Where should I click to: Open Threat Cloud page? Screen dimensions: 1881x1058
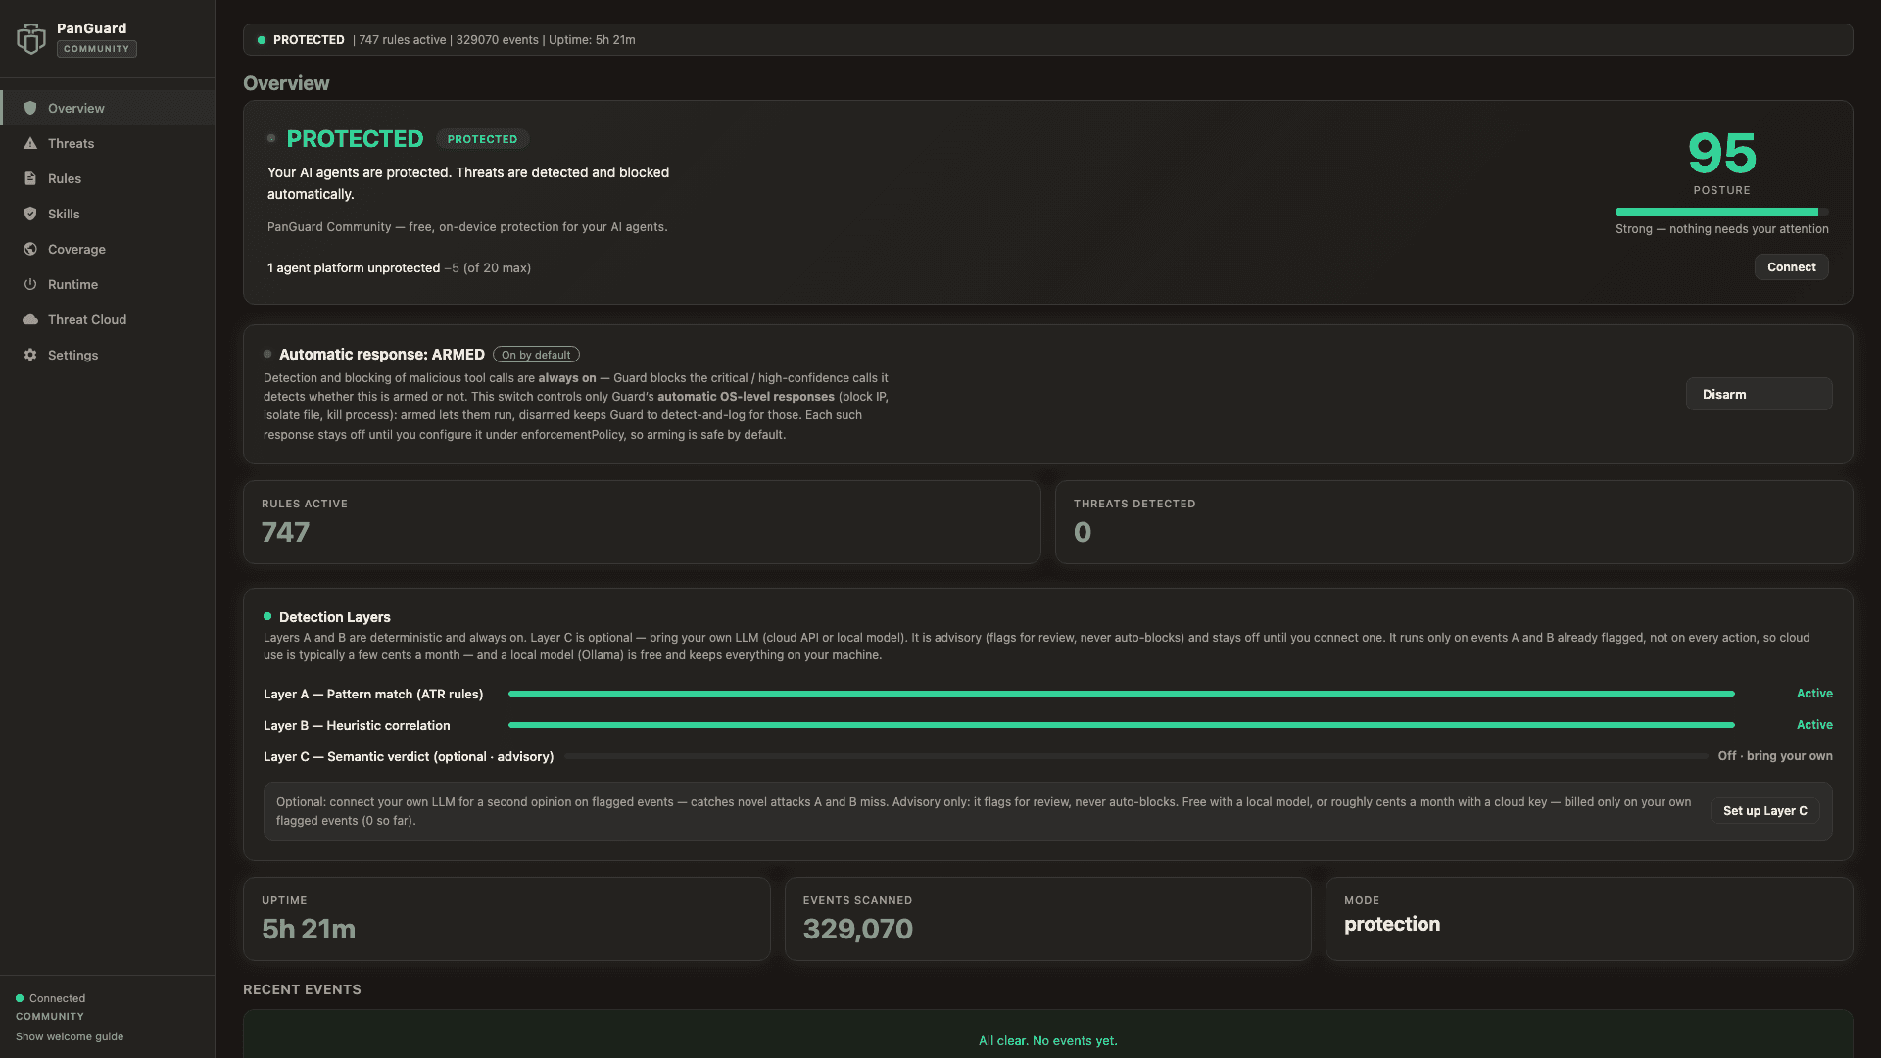click(x=108, y=319)
